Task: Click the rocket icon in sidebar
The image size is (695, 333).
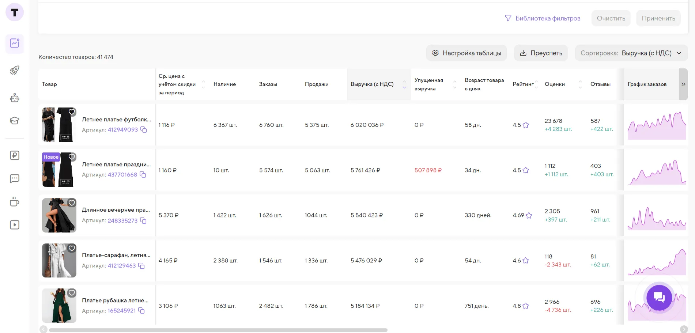Action: (15, 70)
